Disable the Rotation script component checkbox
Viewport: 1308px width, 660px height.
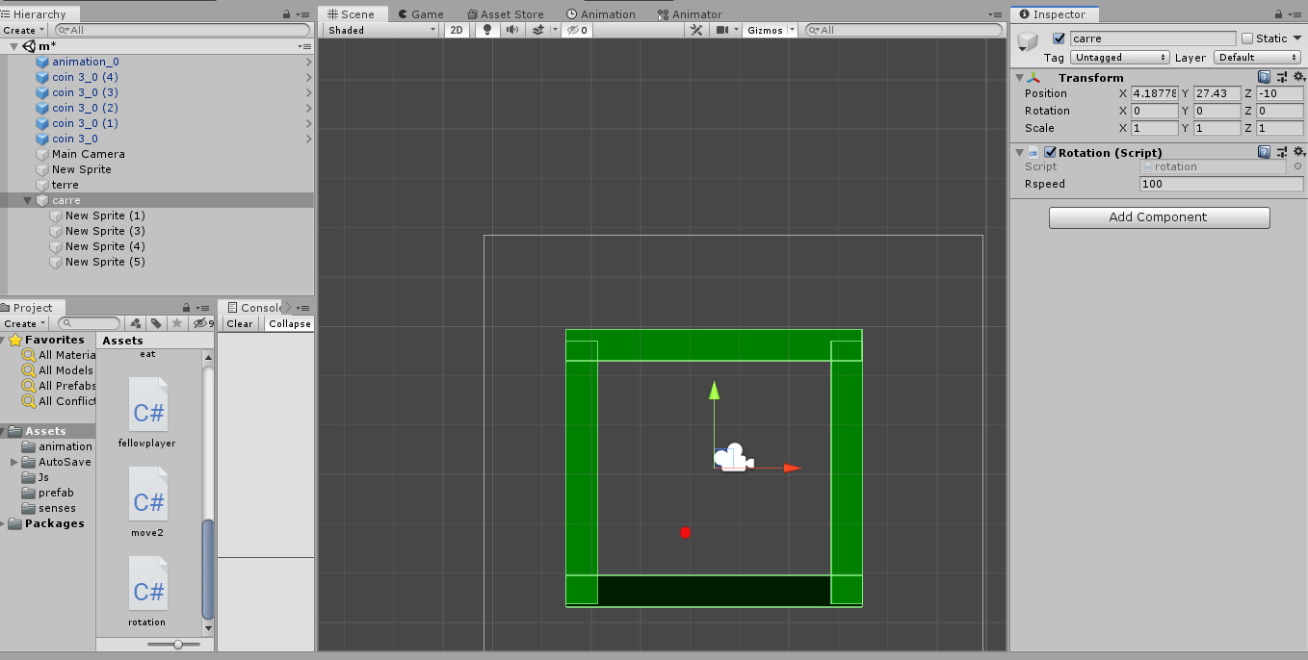click(x=1050, y=152)
